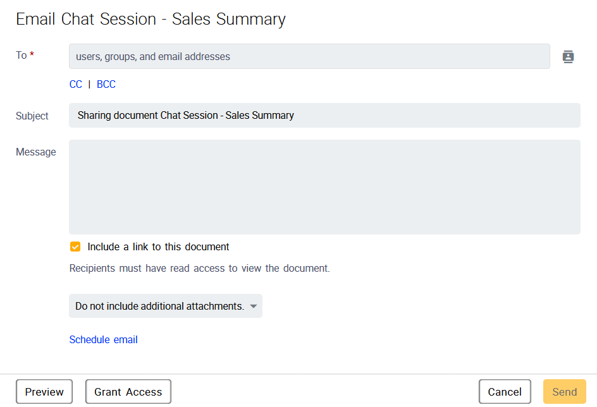
Task: Show the BCC field using BCC link
Action: [106, 85]
